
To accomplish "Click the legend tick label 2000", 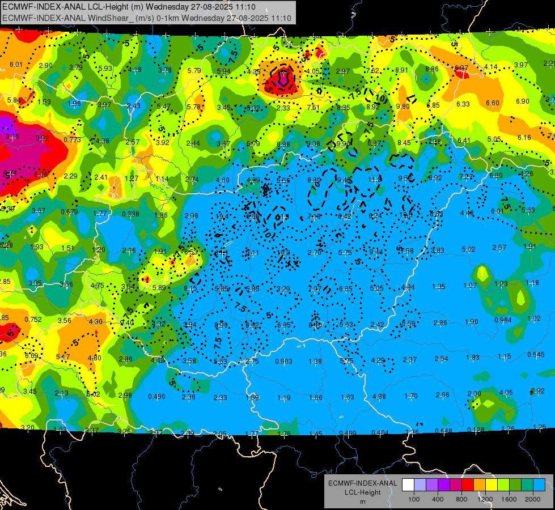I will coord(533,499).
